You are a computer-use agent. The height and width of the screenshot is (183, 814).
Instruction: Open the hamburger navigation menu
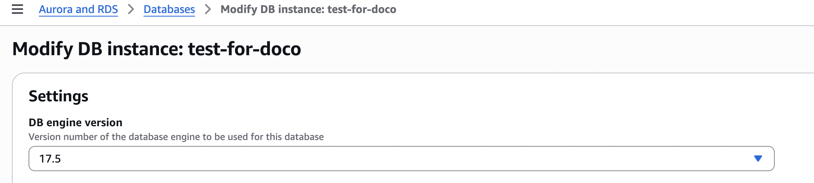click(17, 9)
